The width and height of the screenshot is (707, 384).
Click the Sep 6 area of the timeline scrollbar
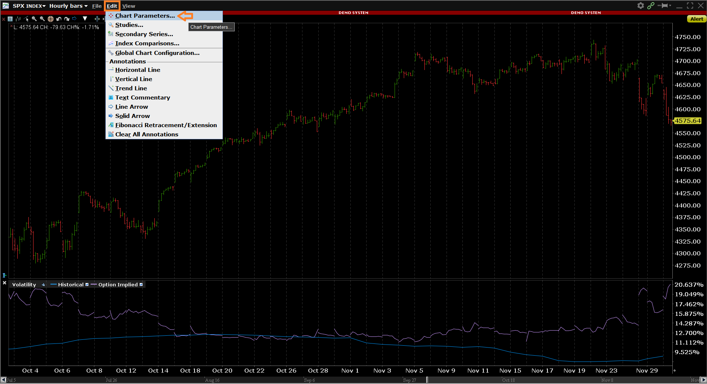coord(309,380)
